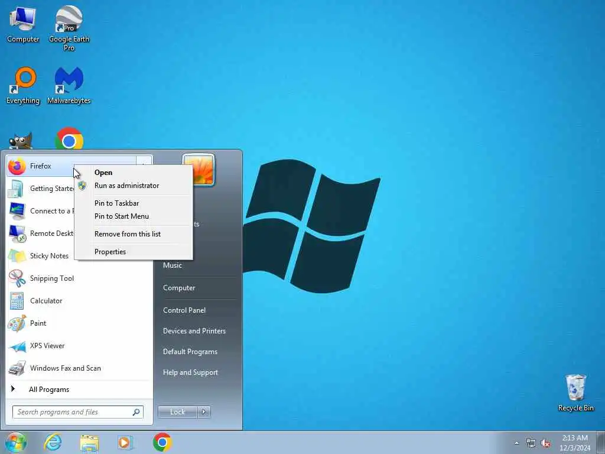
Task: Open the Computer desktop icon
Action: 23,25
